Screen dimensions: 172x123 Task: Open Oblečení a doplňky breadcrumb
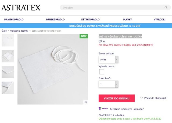click(19, 31)
